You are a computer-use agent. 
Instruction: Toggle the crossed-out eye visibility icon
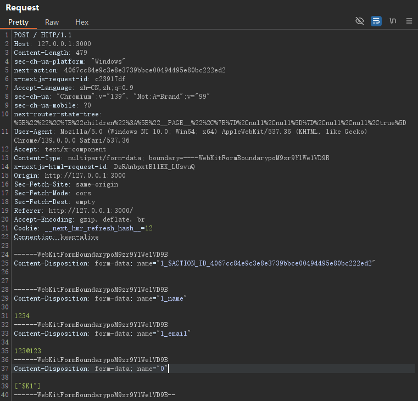click(360, 21)
